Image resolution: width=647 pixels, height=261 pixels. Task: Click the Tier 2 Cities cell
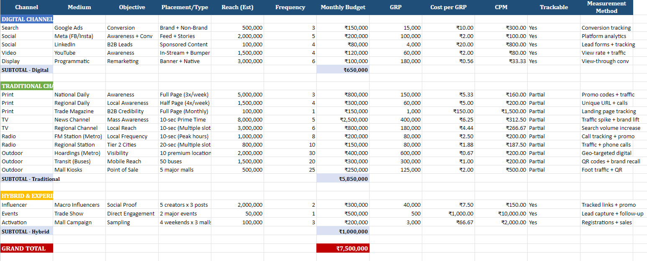(132, 144)
